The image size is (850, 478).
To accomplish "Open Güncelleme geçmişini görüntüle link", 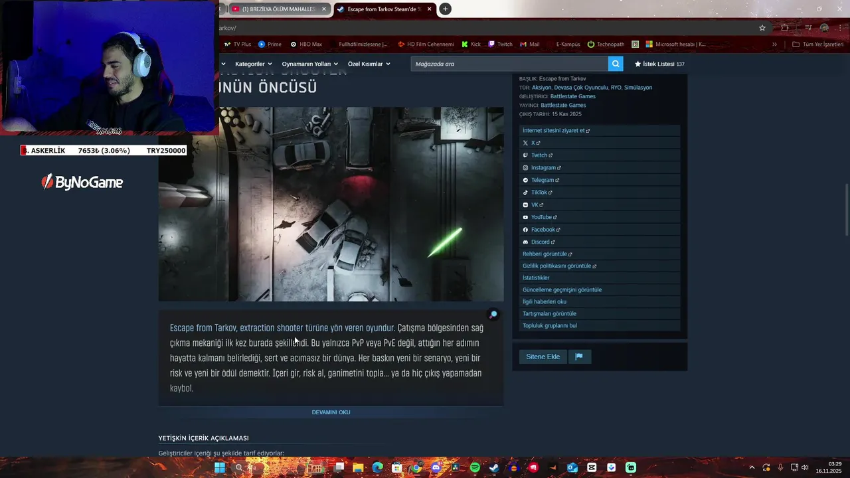I will (x=600, y=290).
